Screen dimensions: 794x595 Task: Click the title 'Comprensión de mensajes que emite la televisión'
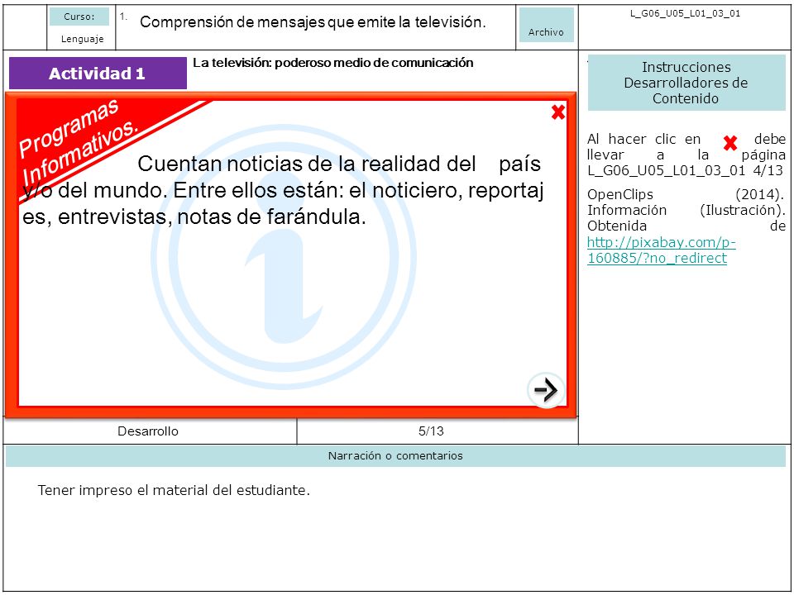[x=313, y=21]
